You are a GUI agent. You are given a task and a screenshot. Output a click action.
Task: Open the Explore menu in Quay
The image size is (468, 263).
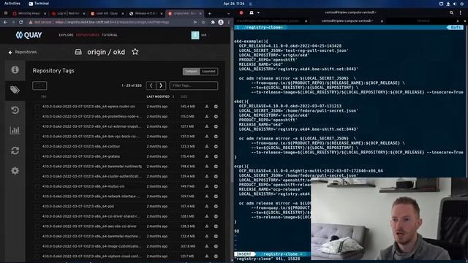click(66, 35)
